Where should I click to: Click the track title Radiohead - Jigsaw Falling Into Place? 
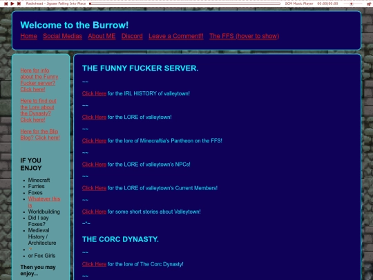(x=56, y=3)
